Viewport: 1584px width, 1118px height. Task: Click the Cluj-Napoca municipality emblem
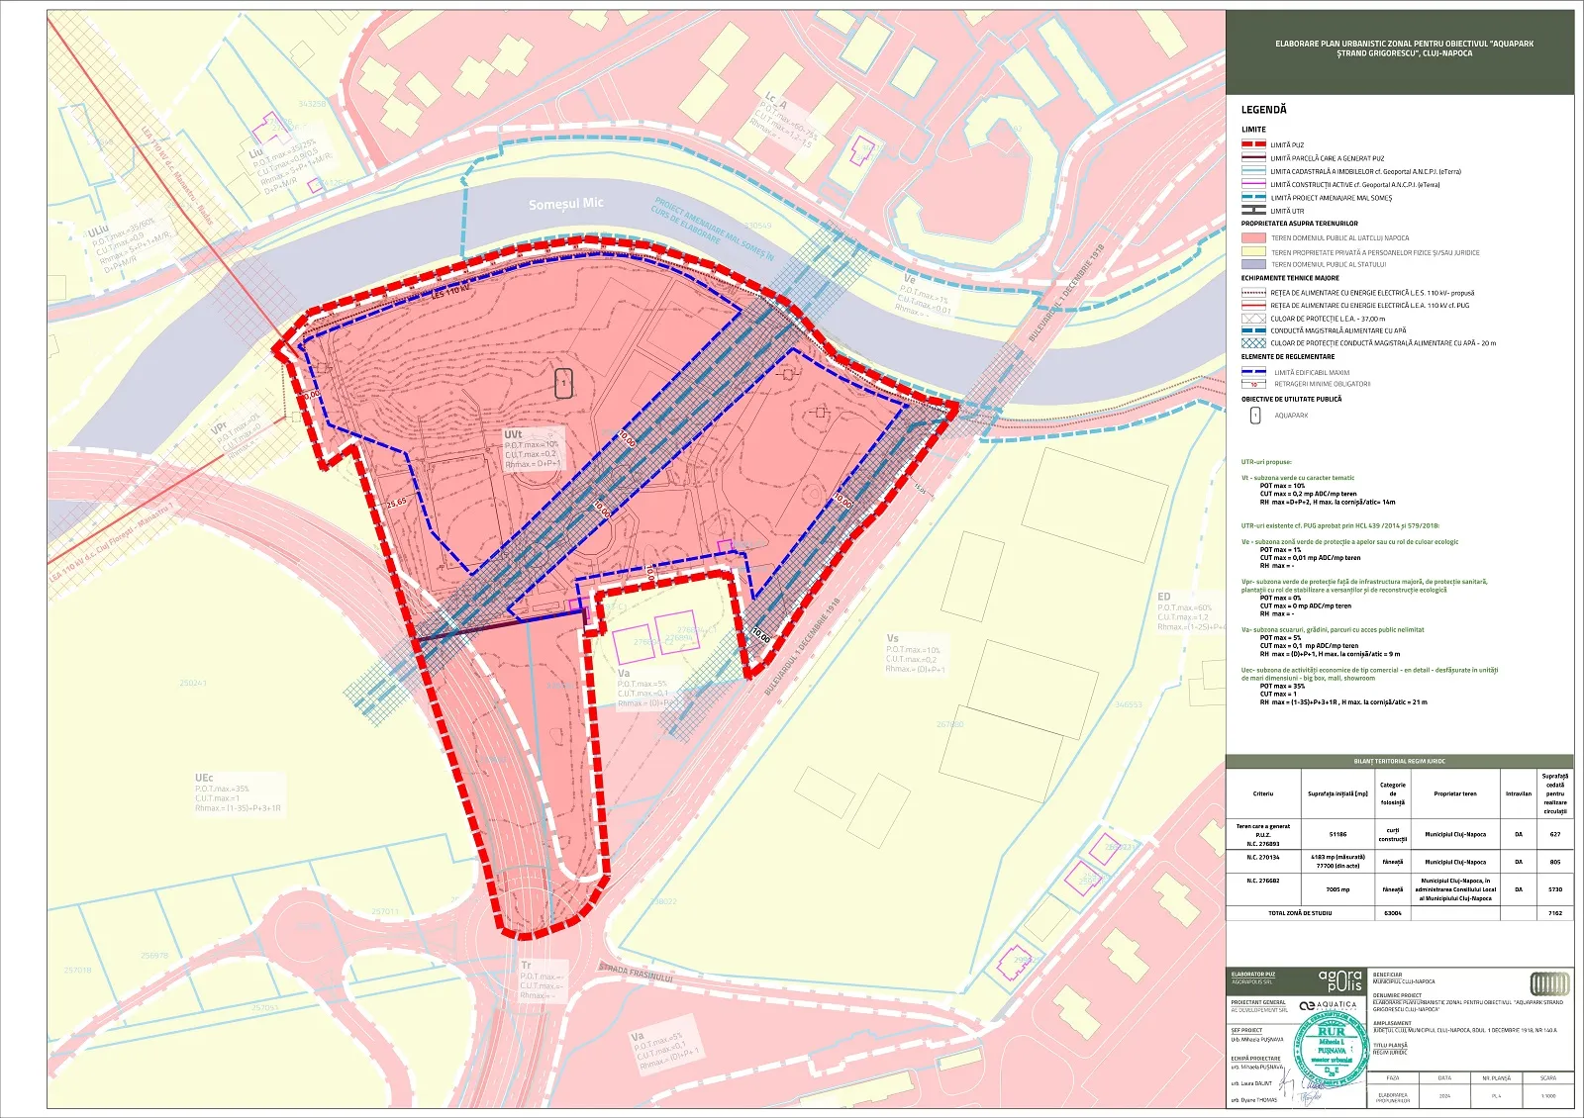point(1549,983)
